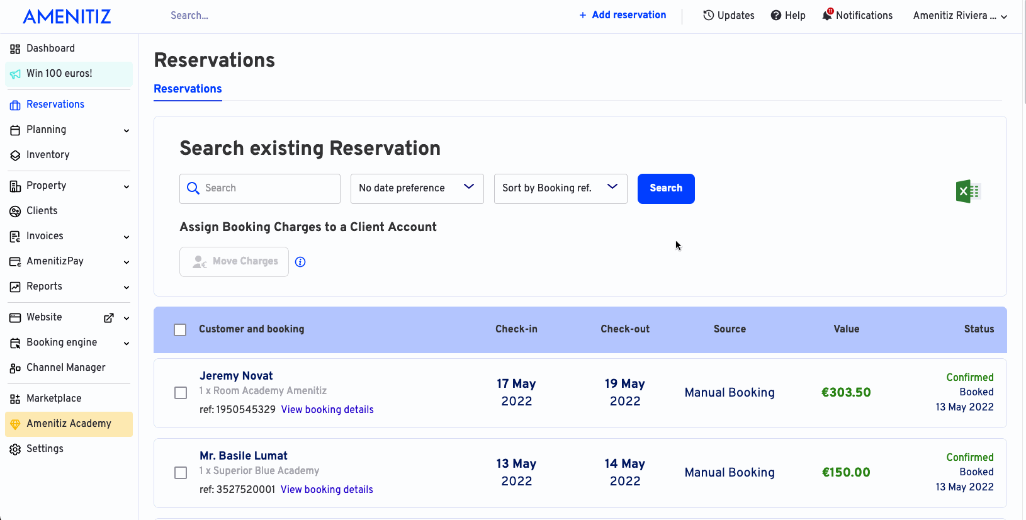
Task: Open View booking details for Jeremy Novat
Action: 327,409
